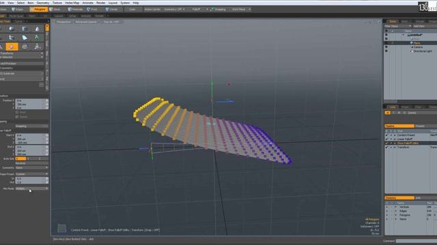The height and width of the screenshot is (245, 437).
Task: Click the Action Center button
Action: 152,9
